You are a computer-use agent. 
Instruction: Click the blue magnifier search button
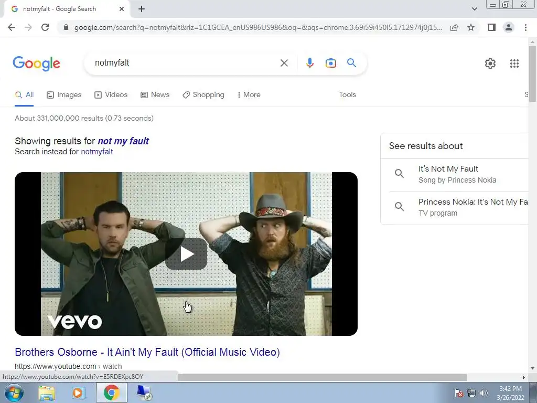(x=351, y=63)
